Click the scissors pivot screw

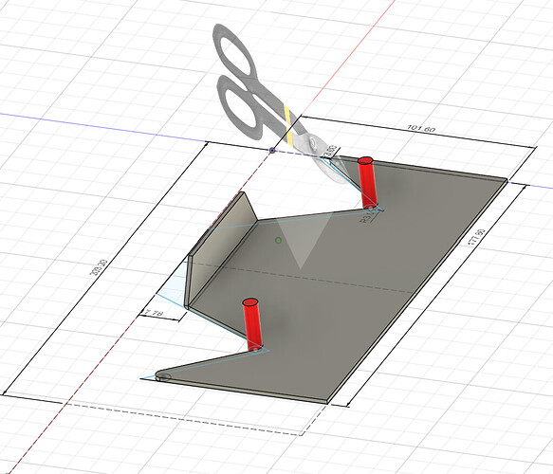click(312, 142)
